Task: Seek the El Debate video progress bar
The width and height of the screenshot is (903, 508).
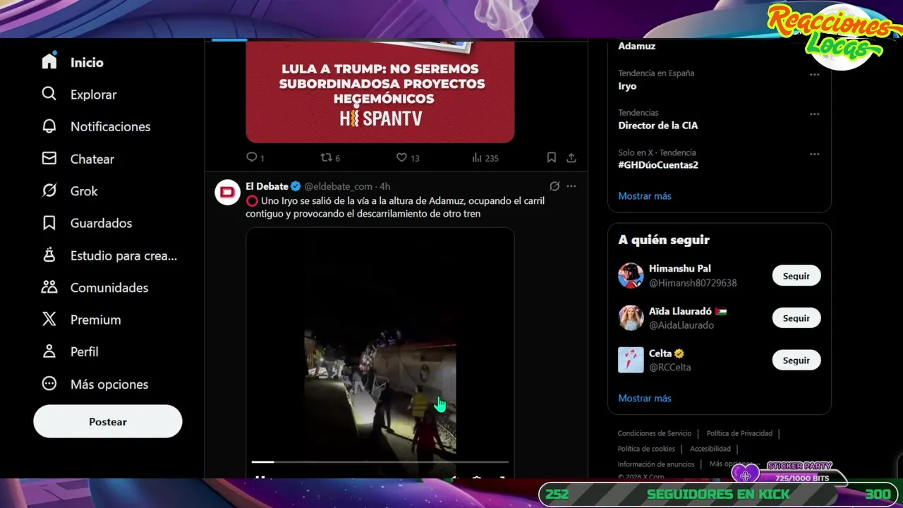Action: click(380, 462)
